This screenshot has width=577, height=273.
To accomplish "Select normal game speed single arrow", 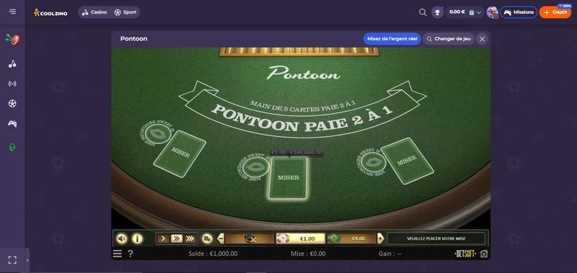I will 163,238.
